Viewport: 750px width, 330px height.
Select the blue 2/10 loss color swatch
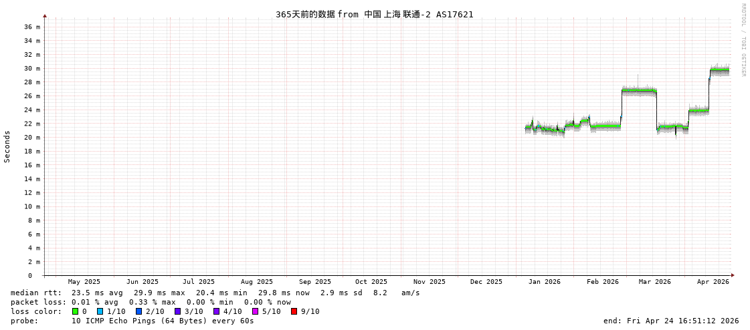138,311
